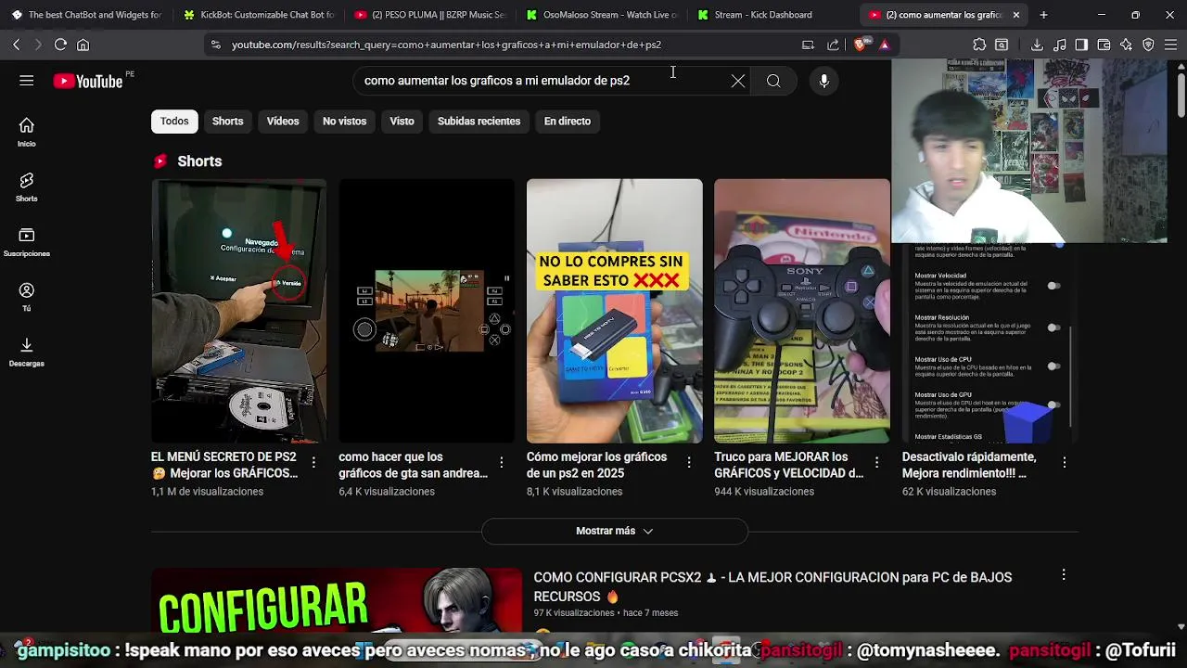1187x668 pixels.
Task: Click the browser address bar URL
Action: click(446, 45)
